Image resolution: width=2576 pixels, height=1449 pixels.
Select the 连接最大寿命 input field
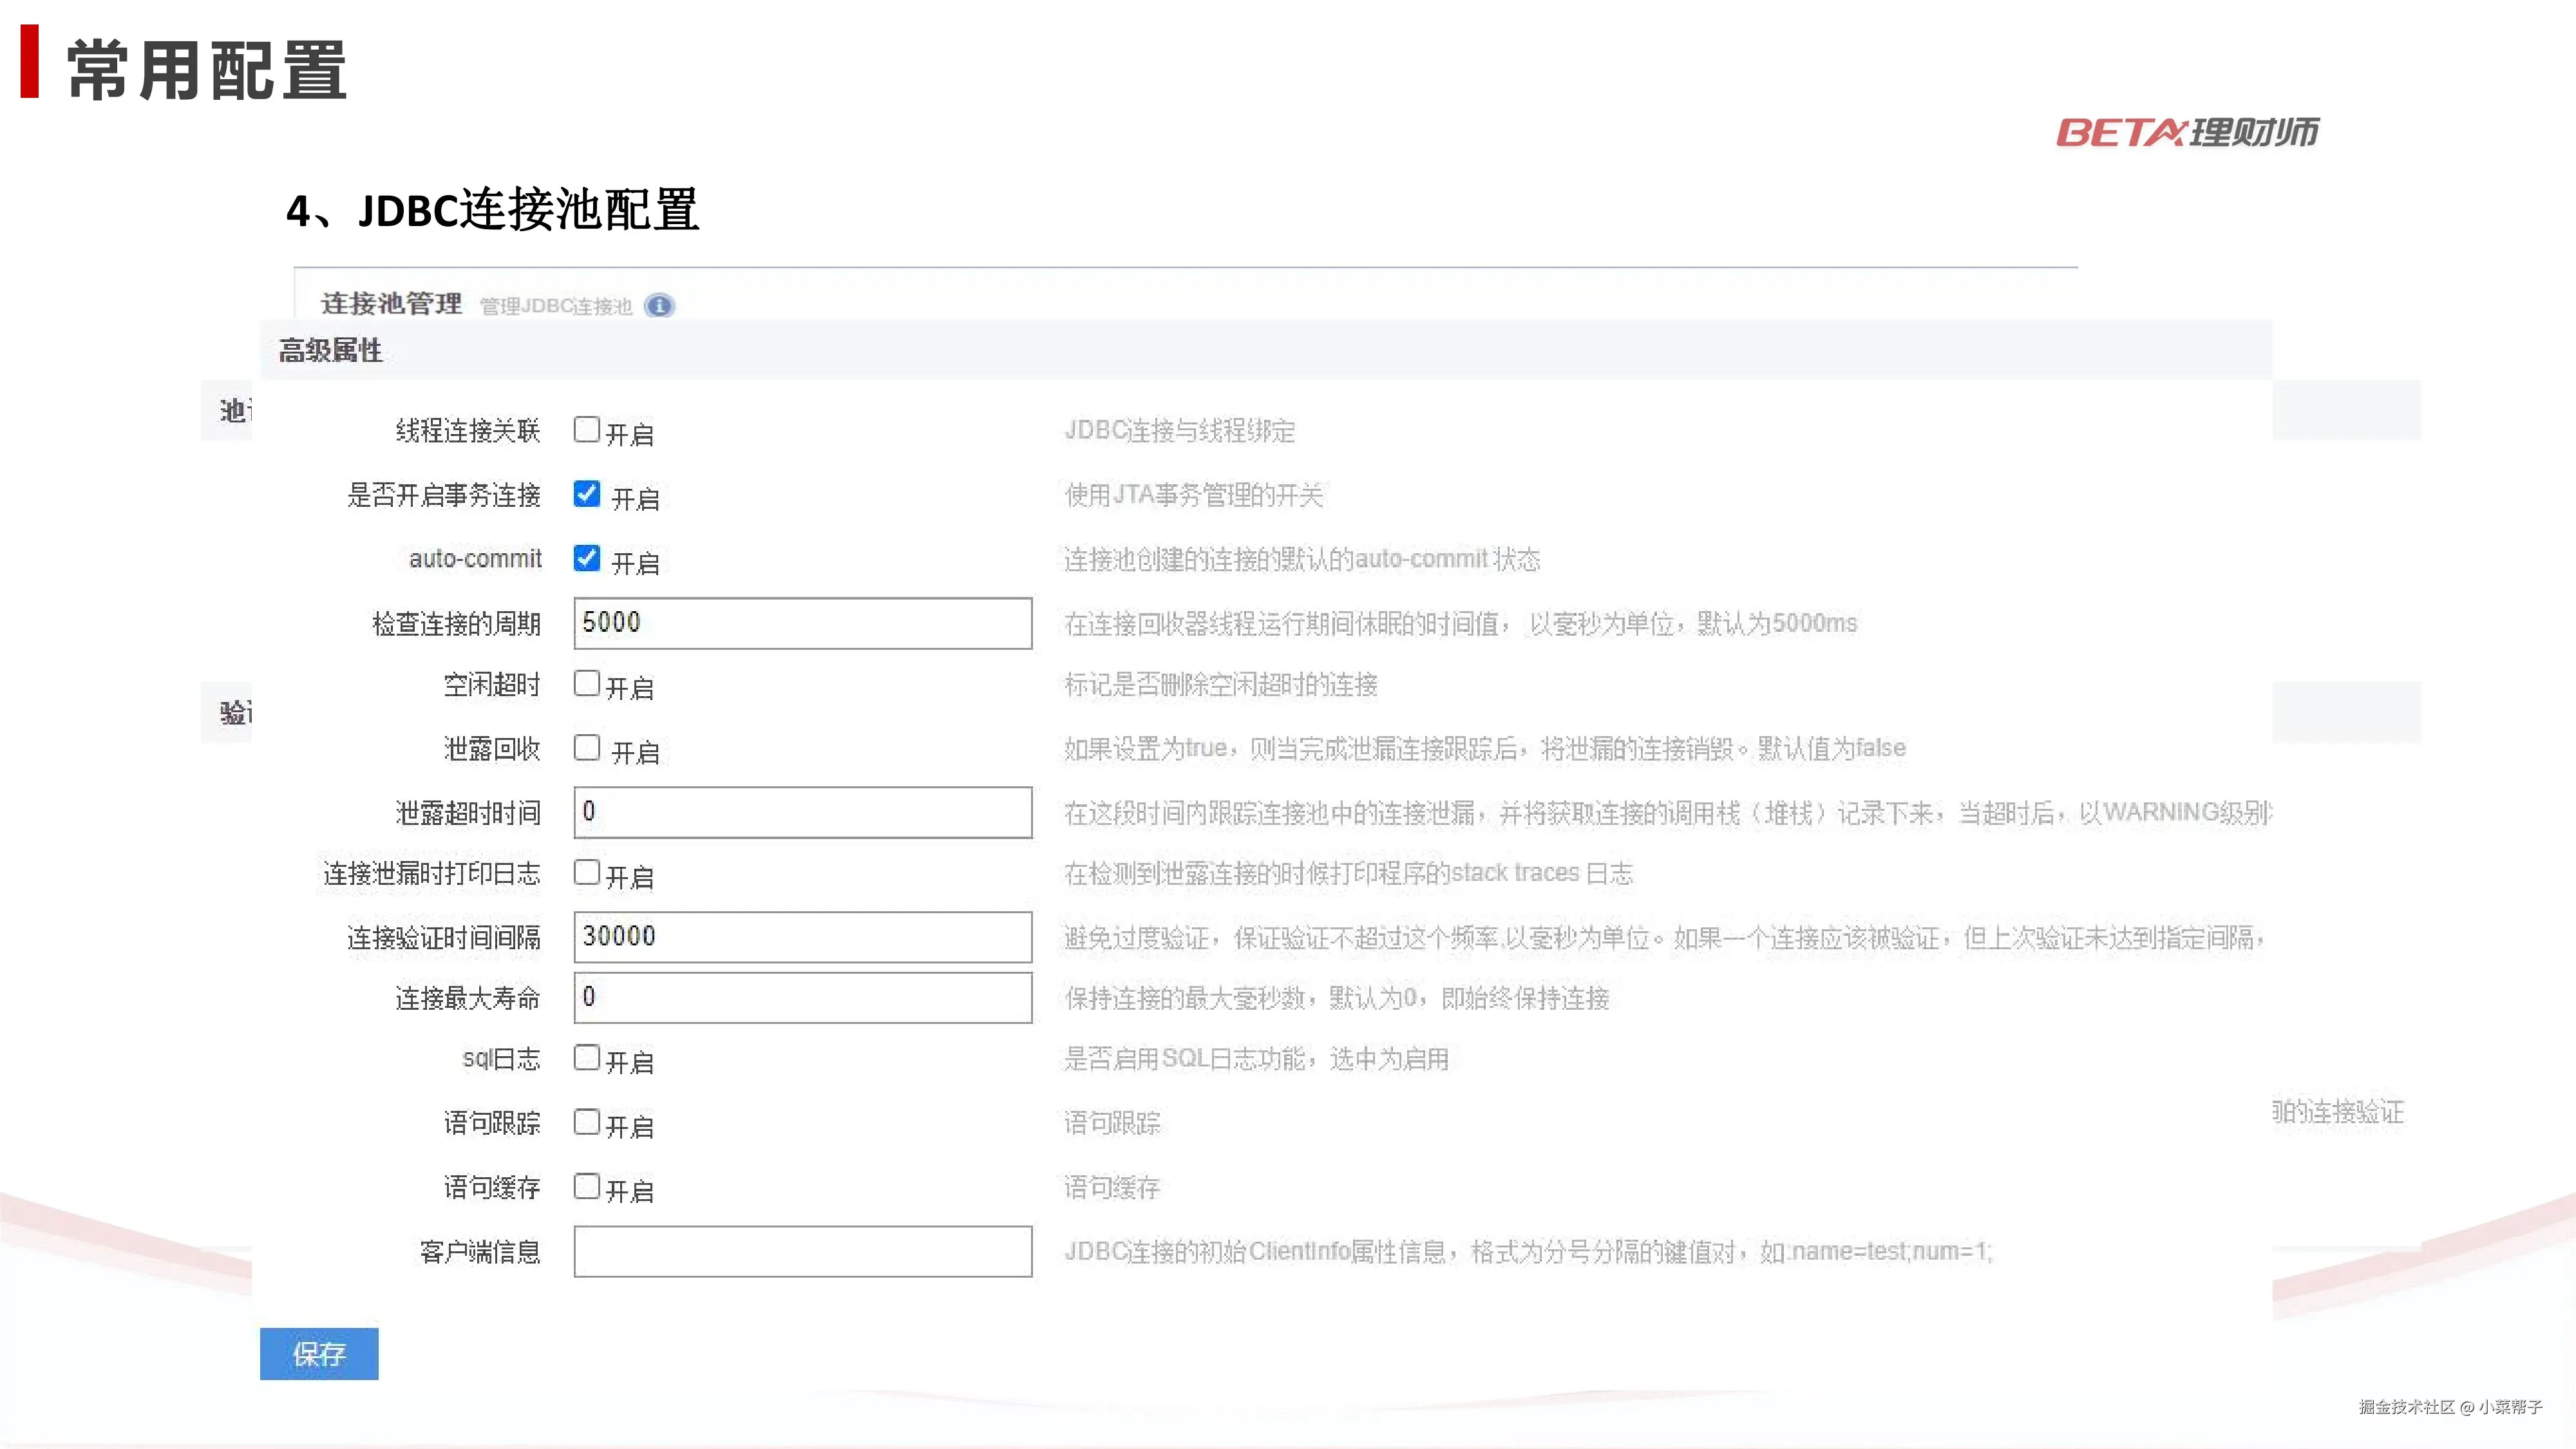coord(802,998)
